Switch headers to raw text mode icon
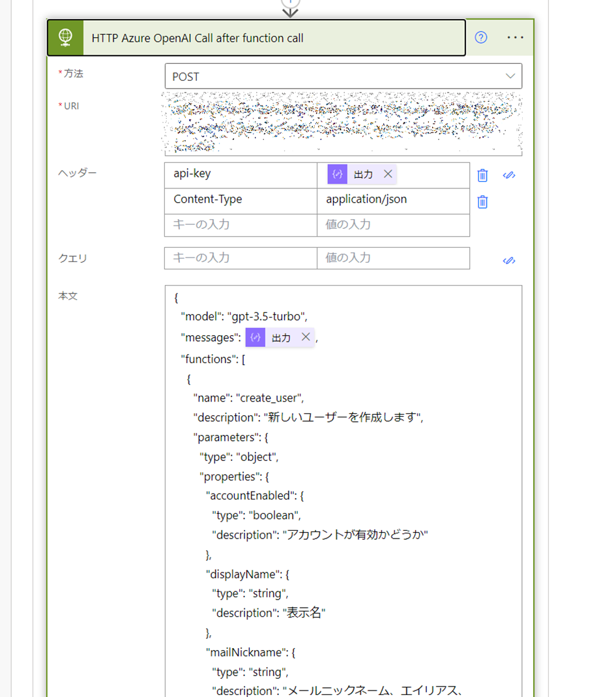 pos(509,175)
